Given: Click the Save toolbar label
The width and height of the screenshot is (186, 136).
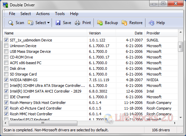Looking at the screenshot, I should pyautogui.click(x=67, y=23).
